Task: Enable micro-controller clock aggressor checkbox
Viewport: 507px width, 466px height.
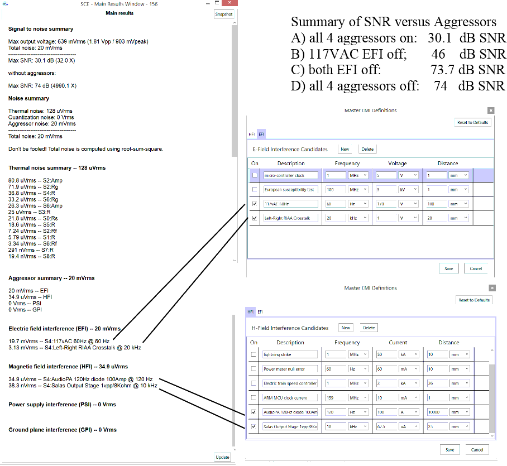Action: pos(255,175)
